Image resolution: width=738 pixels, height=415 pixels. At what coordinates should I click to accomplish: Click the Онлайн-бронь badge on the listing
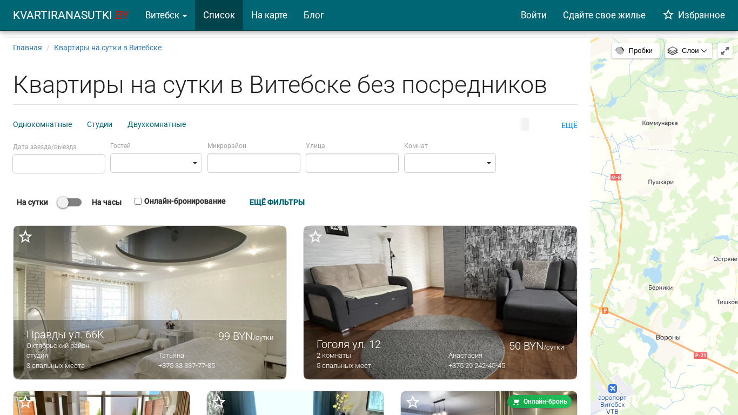point(539,401)
